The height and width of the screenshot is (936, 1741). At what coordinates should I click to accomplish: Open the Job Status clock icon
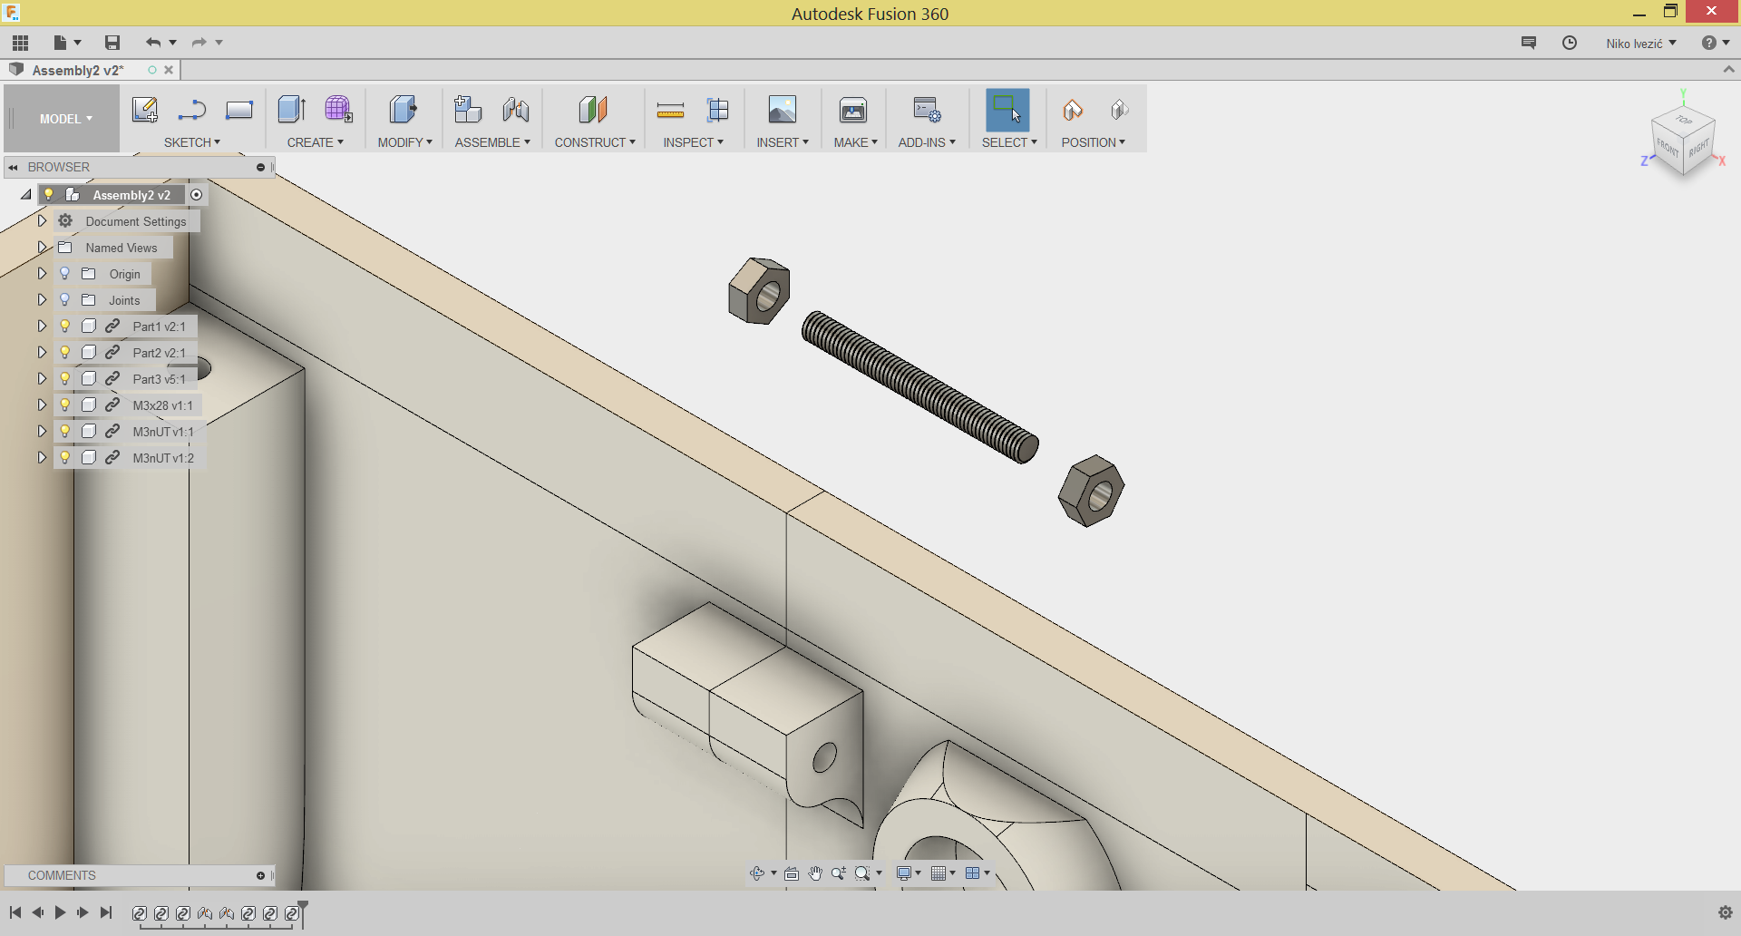pos(1570,43)
